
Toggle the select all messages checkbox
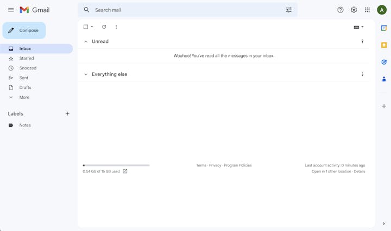[x=86, y=27]
